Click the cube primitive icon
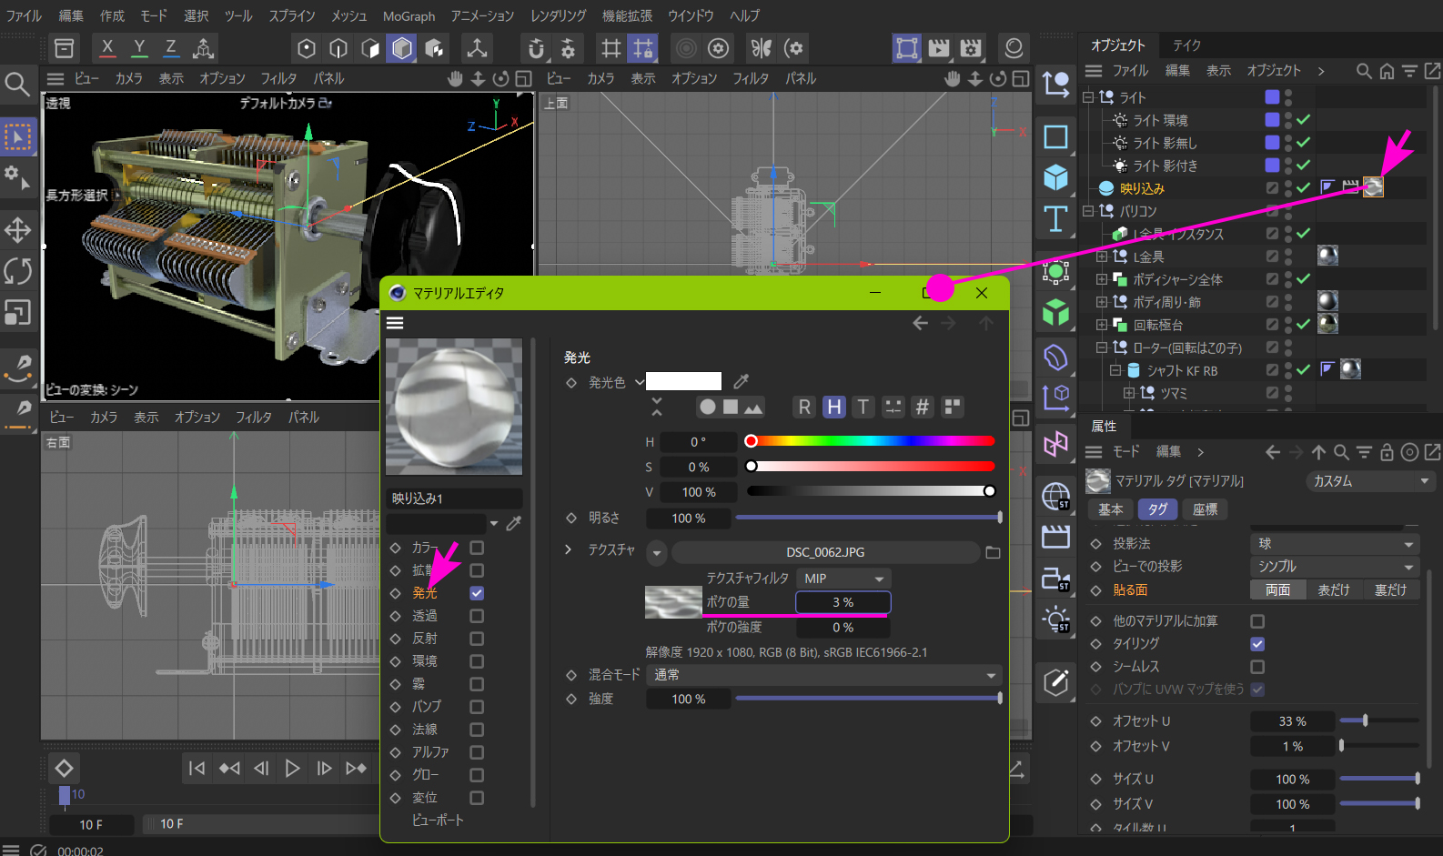The height and width of the screenshot is (856, 1443). coord(1055,177)
